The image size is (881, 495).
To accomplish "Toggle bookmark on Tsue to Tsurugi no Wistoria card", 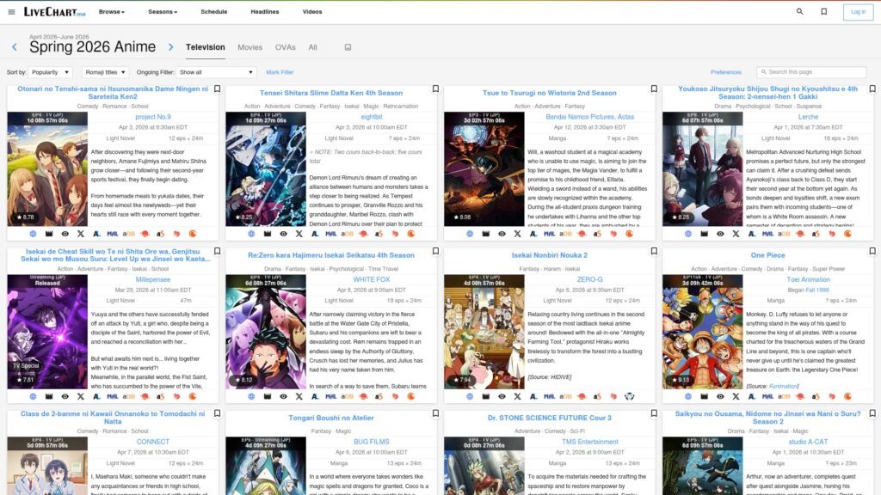I will pos(654,89).
